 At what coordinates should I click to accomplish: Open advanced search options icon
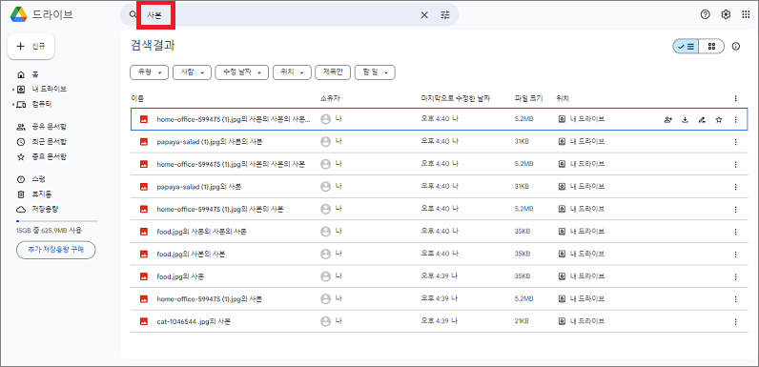tap(445, 15)
